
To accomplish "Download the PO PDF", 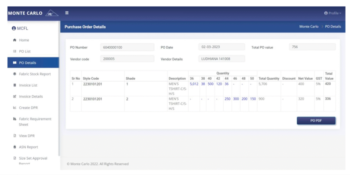I will [316, 121].
